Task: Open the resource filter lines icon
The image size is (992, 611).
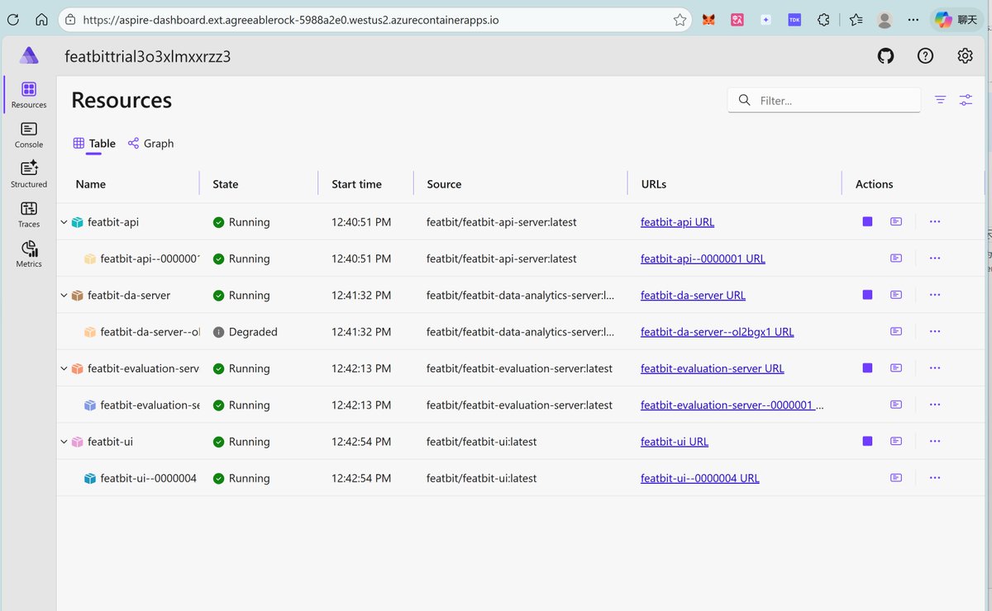Action: (x=940, y=100)
